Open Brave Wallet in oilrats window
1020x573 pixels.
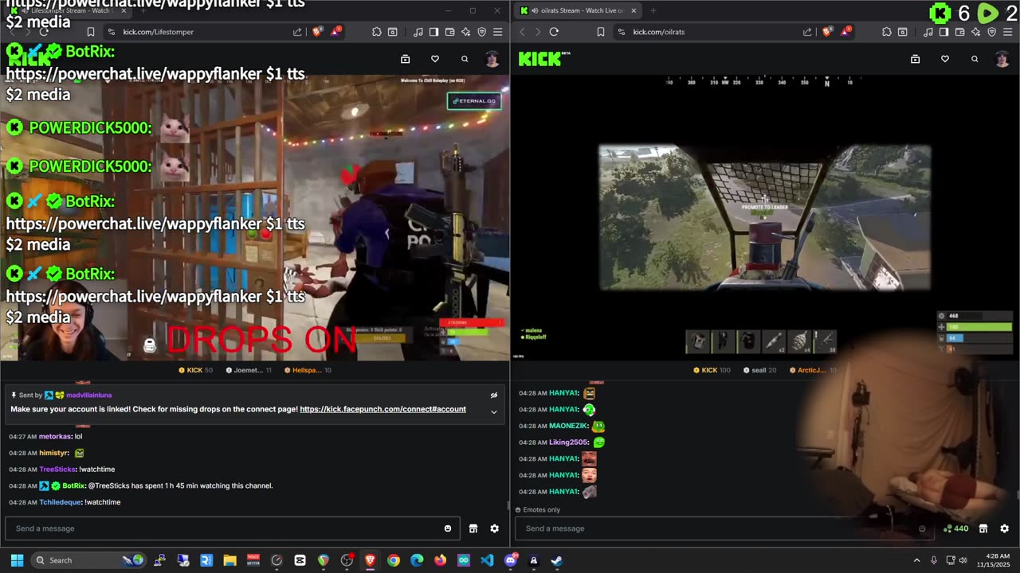click(959, 32)
